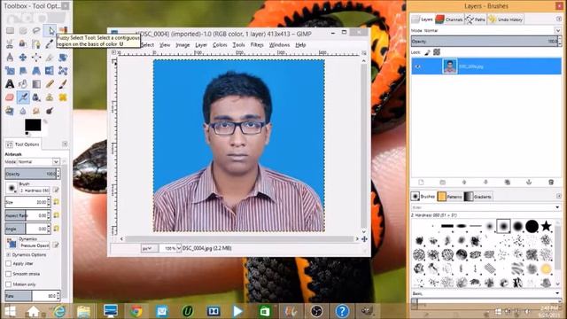567x319 pixels.
Task: Open the Image menu
Action: (x=183, y=45)
